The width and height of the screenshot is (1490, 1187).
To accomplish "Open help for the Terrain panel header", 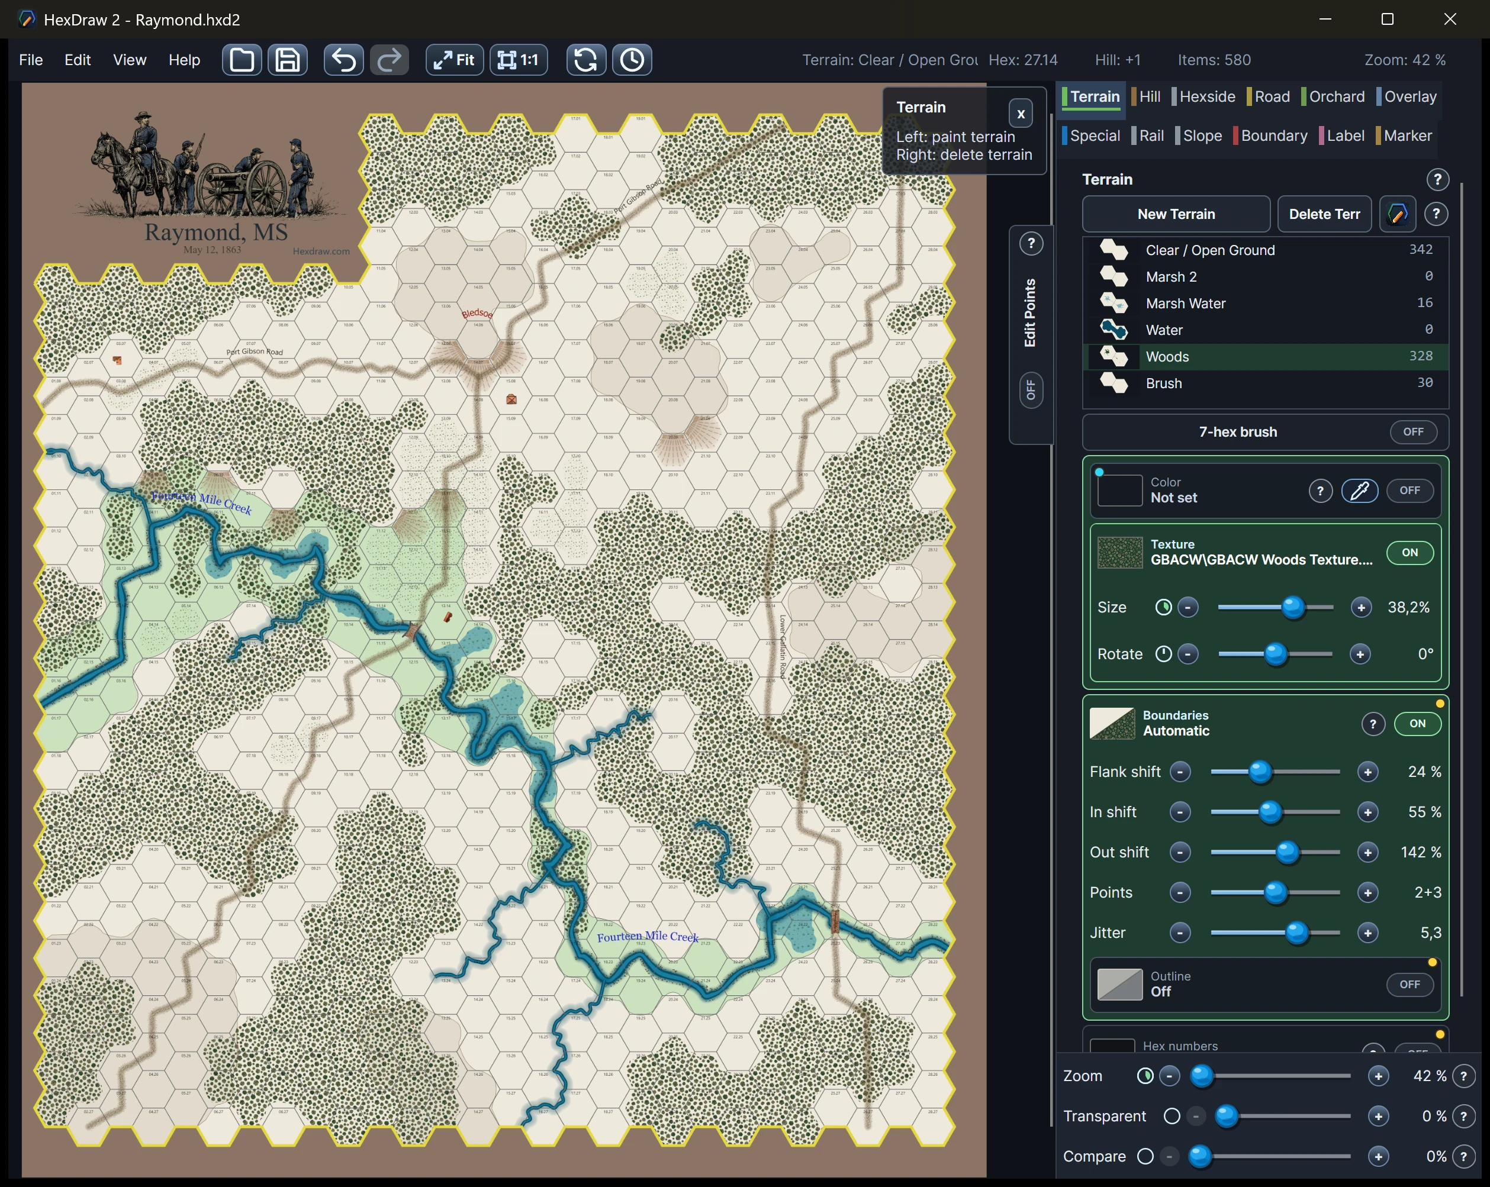I will (x=1437, y=180).
